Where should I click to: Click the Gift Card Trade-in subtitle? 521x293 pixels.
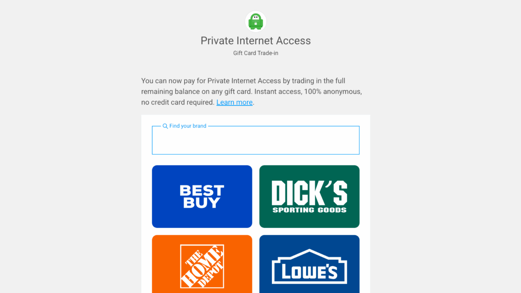click(256, 53)
